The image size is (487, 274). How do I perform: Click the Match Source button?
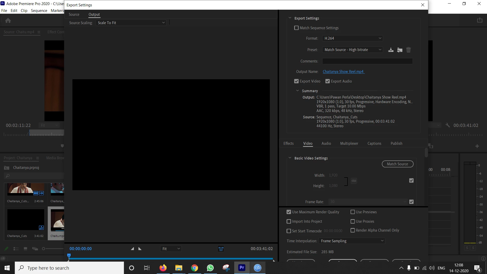click(398, 164)
